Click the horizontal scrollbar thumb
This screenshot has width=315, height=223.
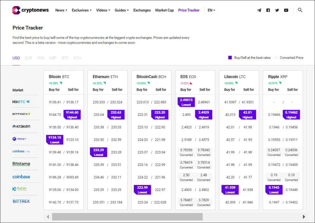(127, 217)
